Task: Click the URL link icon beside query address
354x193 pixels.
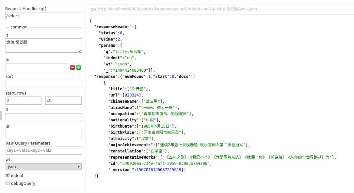Action: coord(94,9)
